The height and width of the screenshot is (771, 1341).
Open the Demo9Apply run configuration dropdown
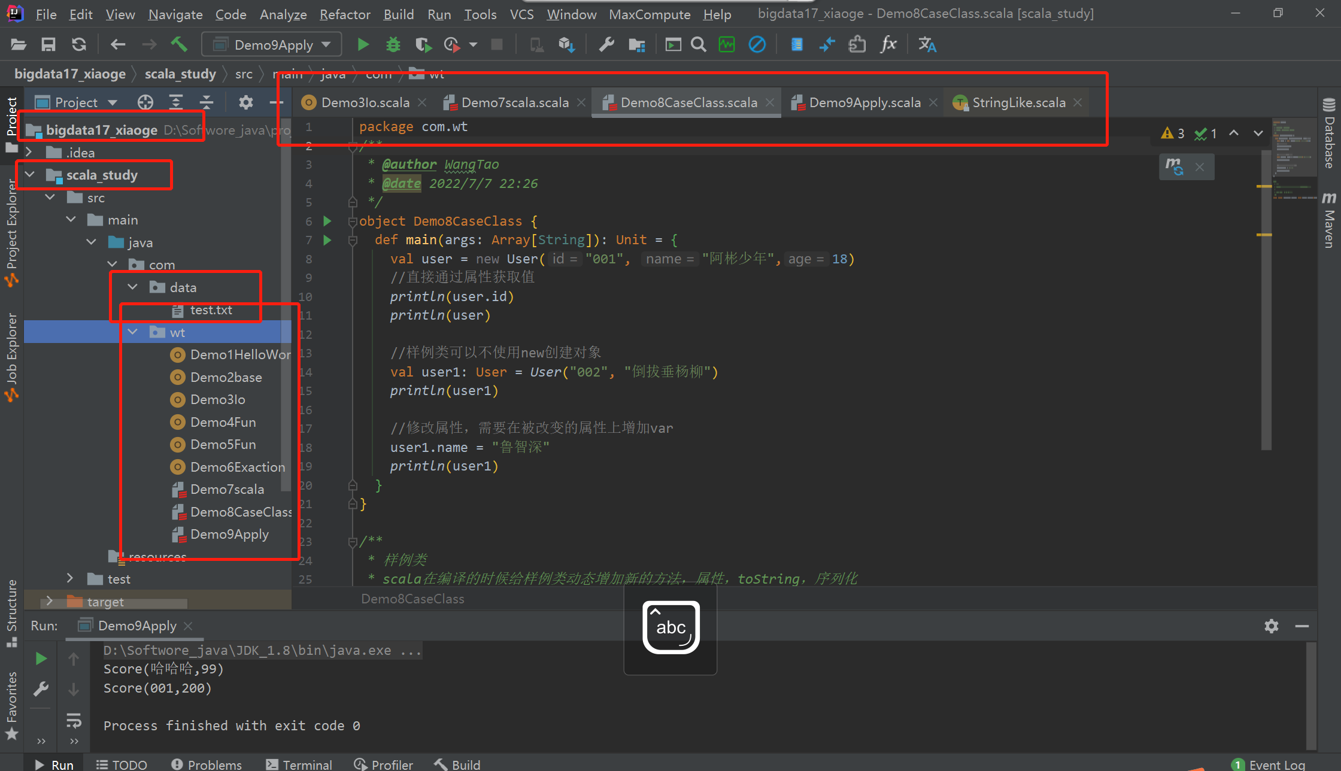tap(272, 45)
